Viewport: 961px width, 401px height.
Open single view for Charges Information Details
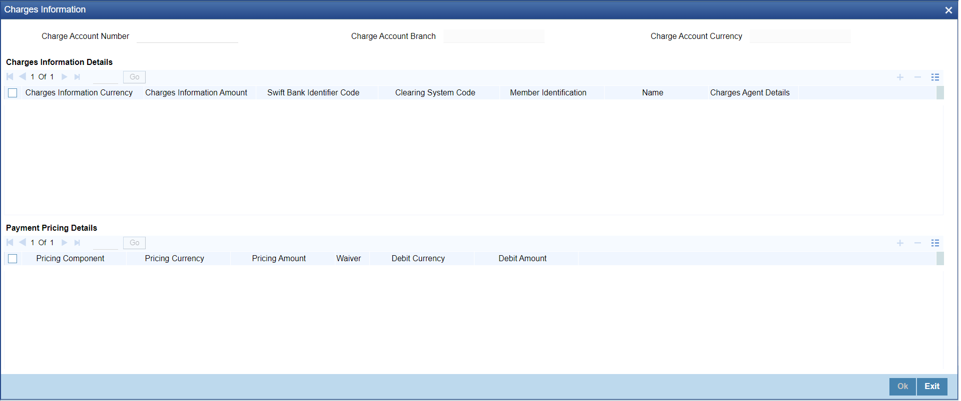(x=935, y=77)
